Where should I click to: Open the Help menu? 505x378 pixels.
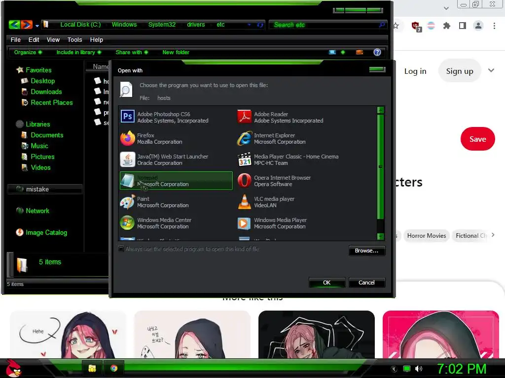96,39
